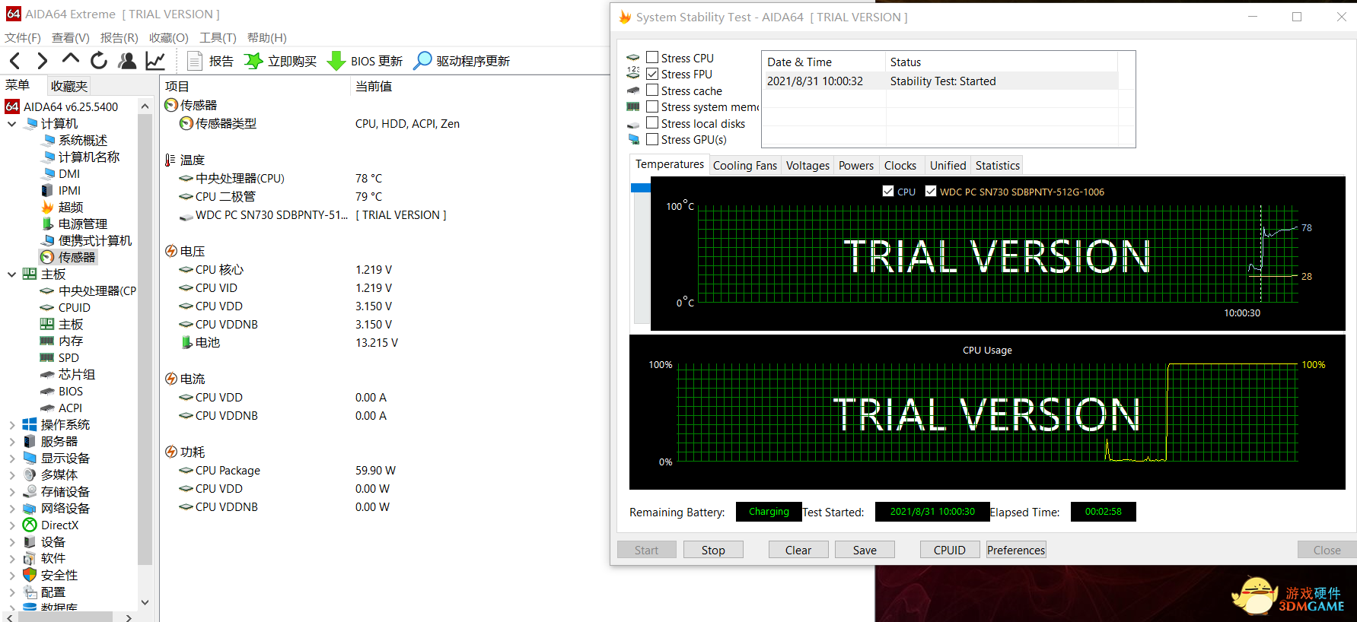Image resolution: width=1357 pixels, height=622 pixels.
Task: Click the CPUID button
Action: tap(950, 550)
